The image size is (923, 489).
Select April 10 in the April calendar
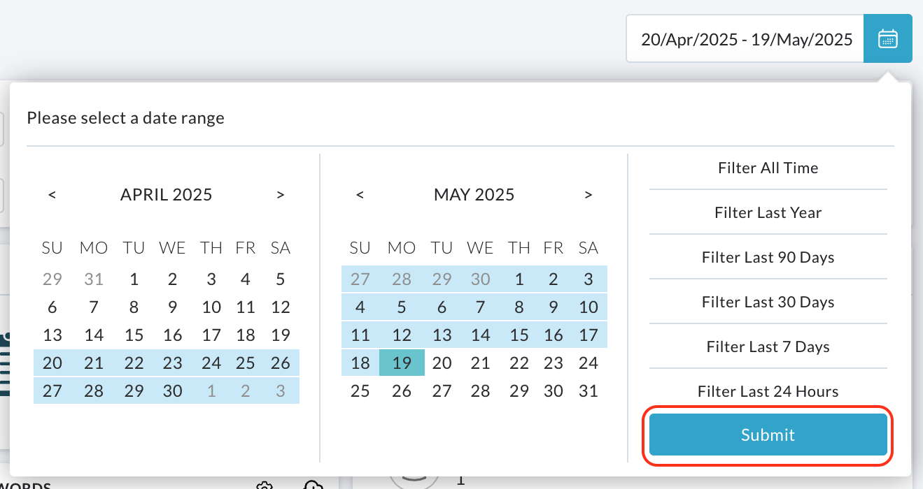point(211,307)
